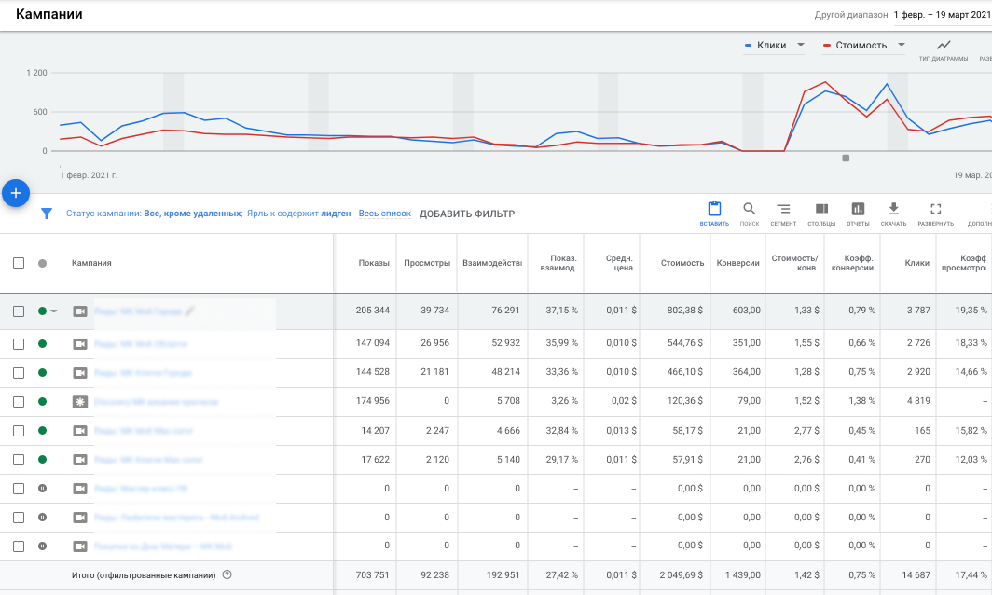The height and width of the screenshot is (595, 992).
Task: Mark the checkbox of the 174 956 impressions row
Action: 19,402
